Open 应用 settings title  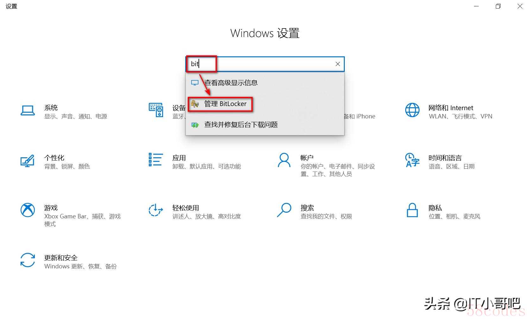click(x=179, y=158)
